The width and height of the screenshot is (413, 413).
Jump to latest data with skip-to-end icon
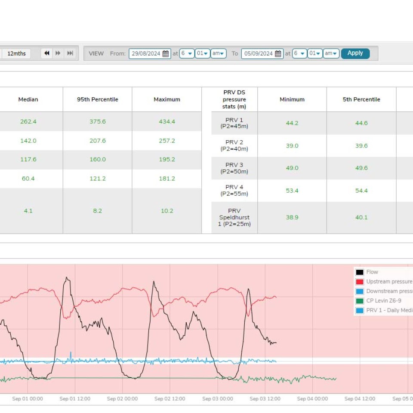coord(70,53)
